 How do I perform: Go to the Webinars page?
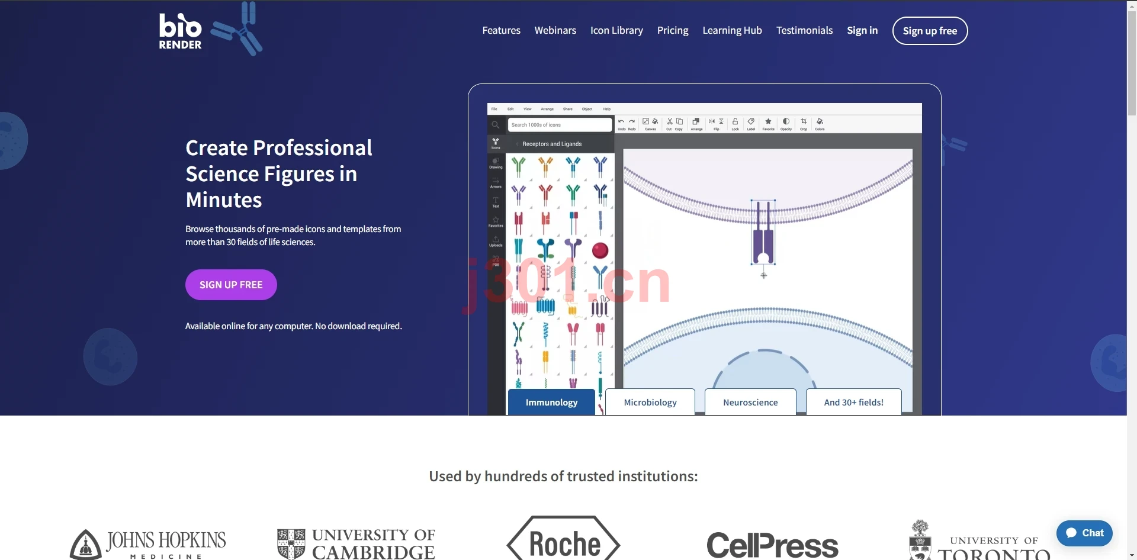(x=555, y=30)
